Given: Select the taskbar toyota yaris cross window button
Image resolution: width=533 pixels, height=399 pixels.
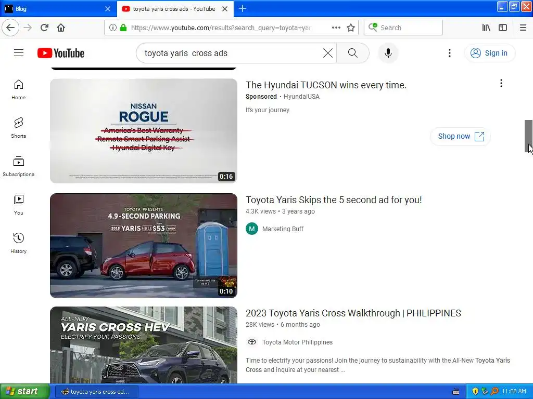Looking at the screenshot, I should coord(96,392).
